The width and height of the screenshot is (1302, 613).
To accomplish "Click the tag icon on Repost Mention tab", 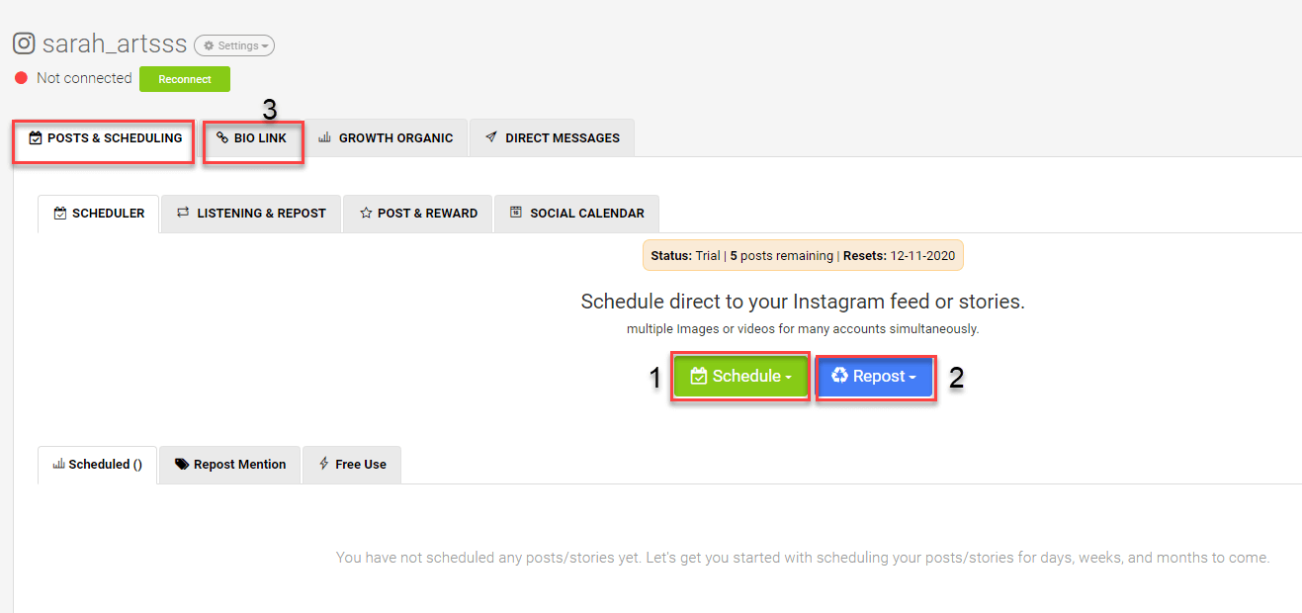I will pos(182,465).
